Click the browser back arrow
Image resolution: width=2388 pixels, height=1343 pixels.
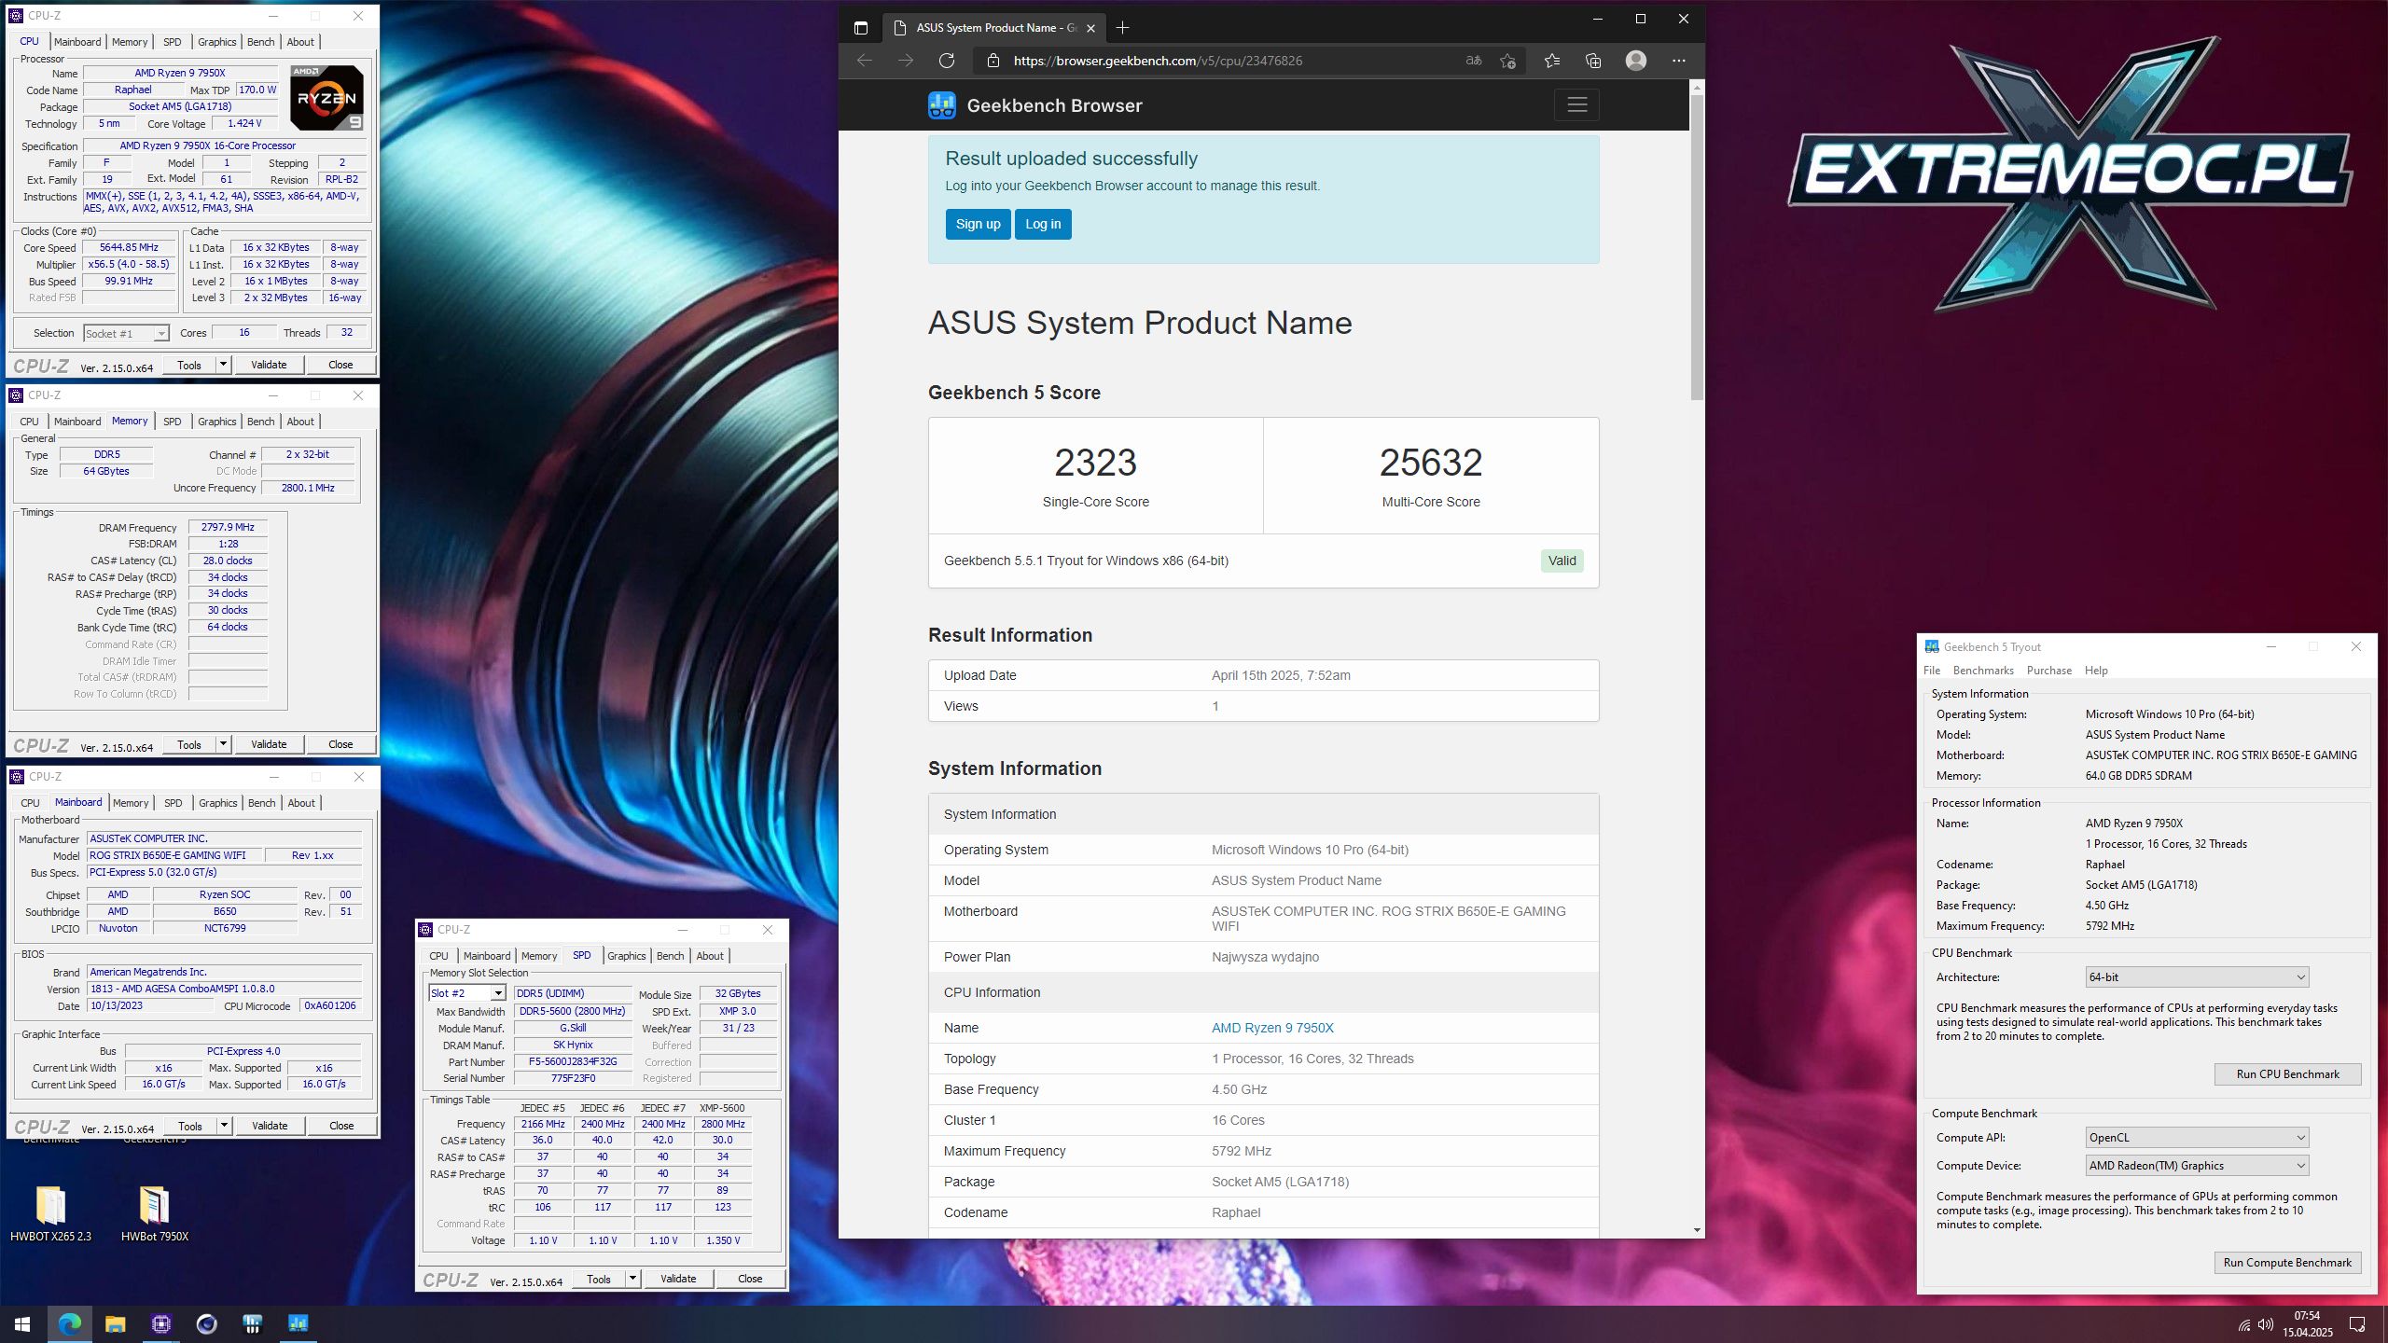tap(864, 61)
